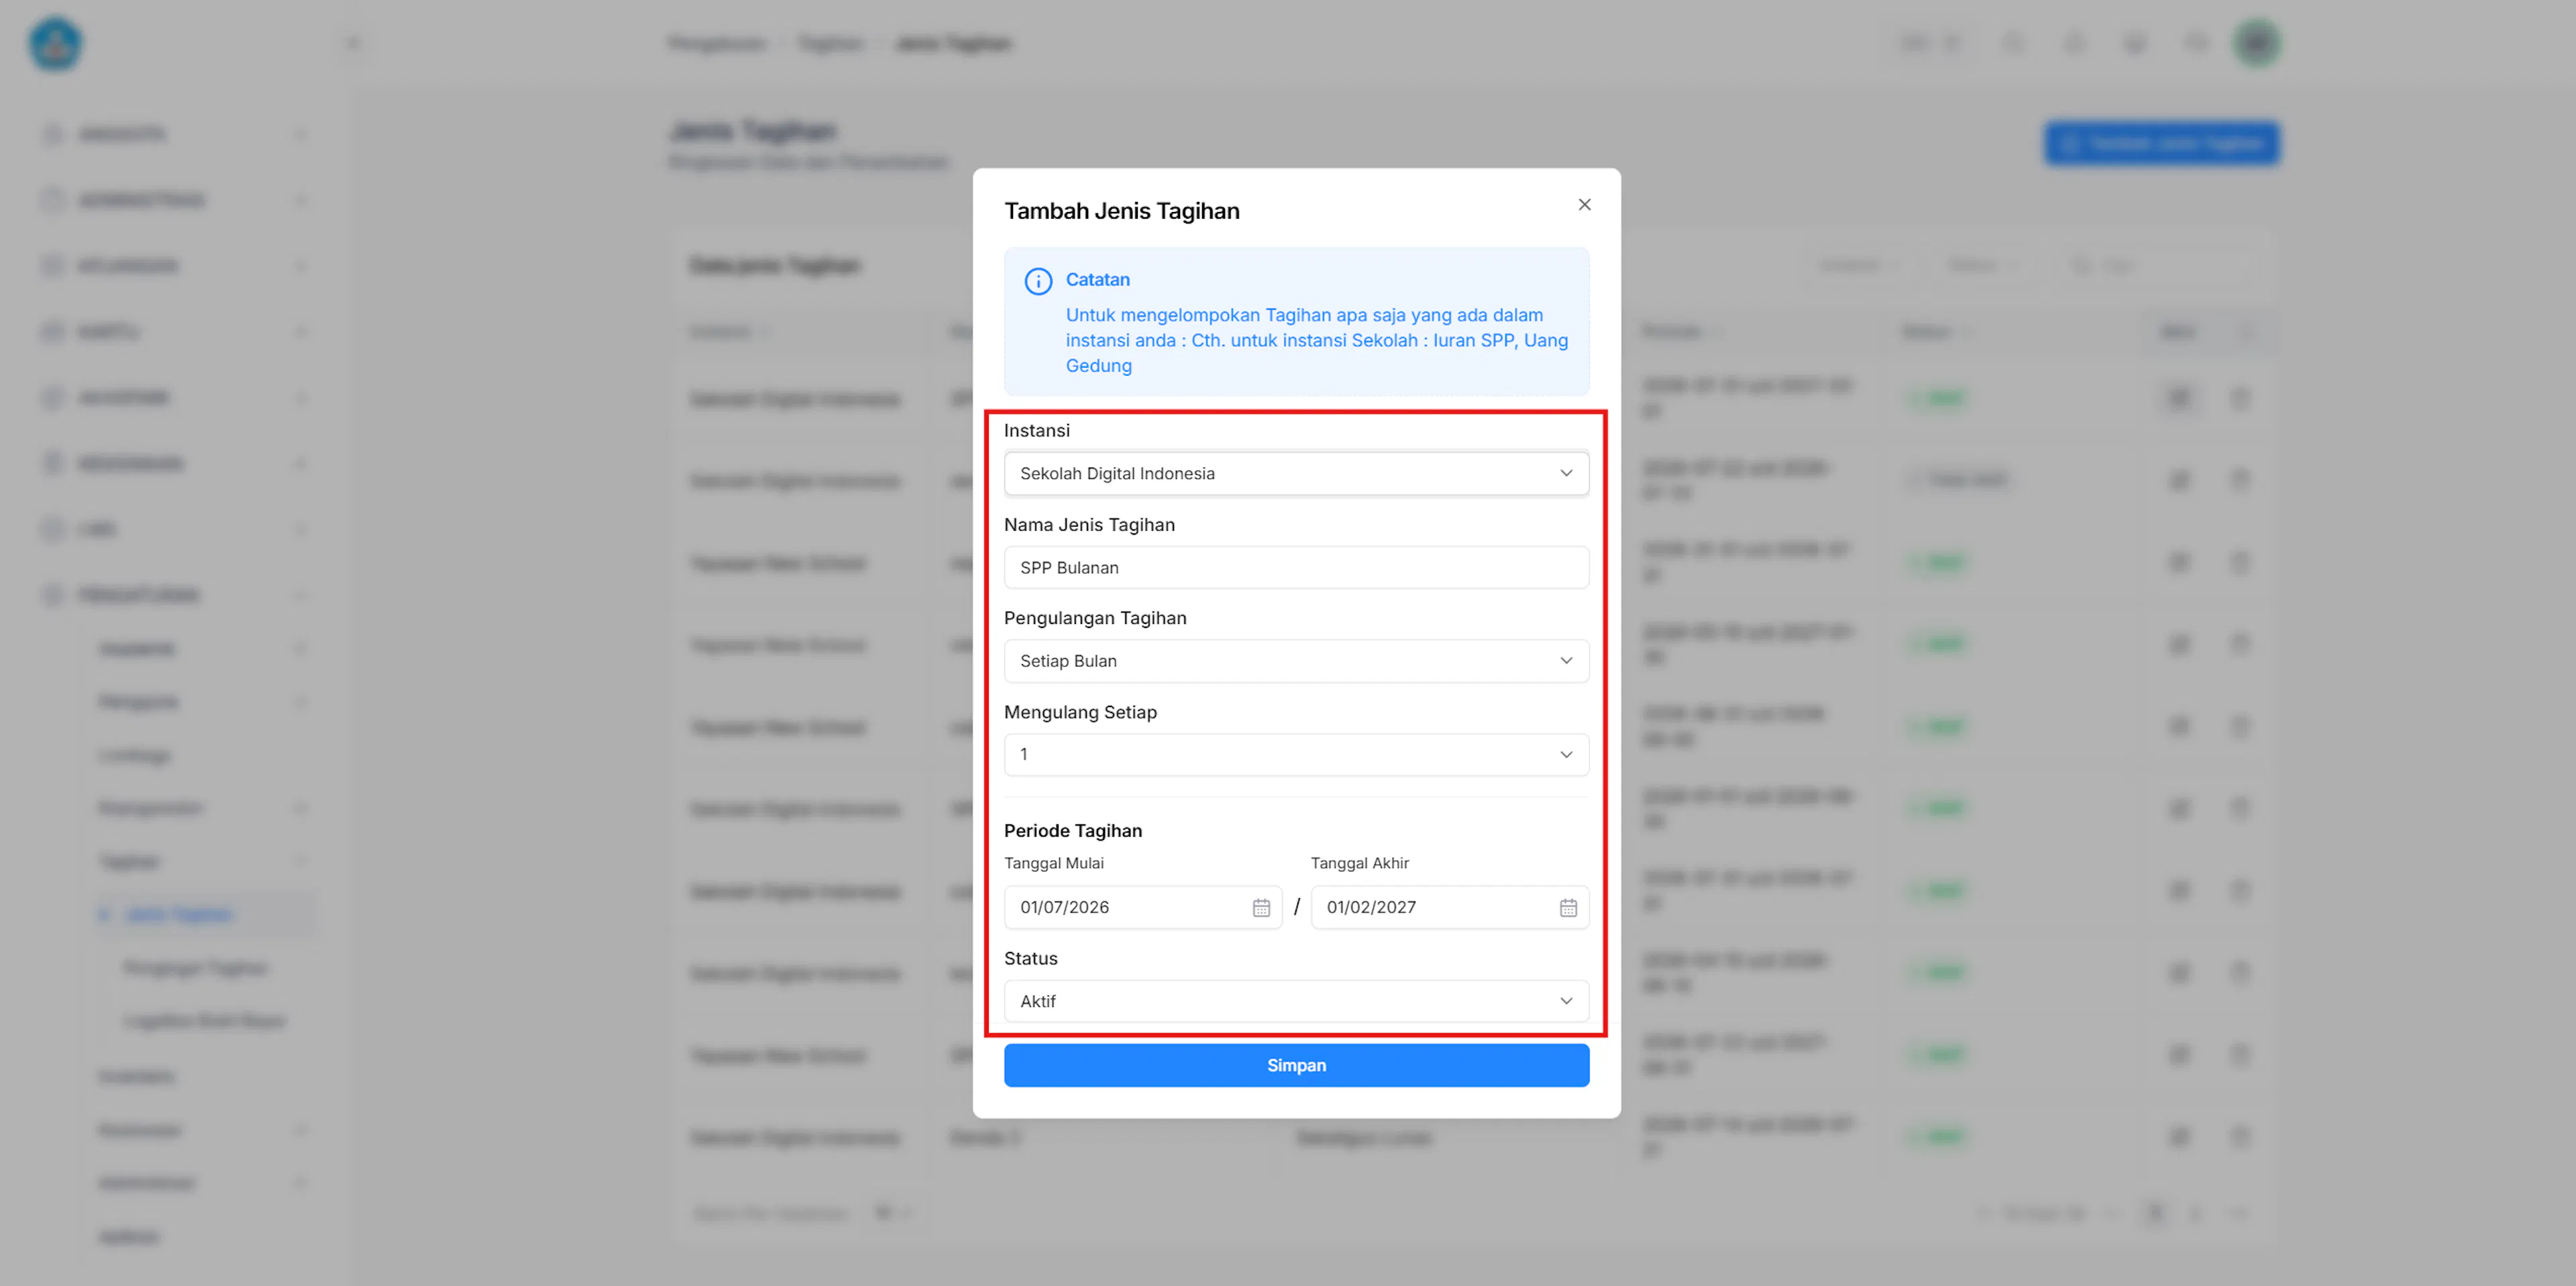This screenshot has width=2576, height=1286.
Task: Open the Instansi dropdown showing Sekolah Digital Indonesia
Action: [x=1296, y=473]
